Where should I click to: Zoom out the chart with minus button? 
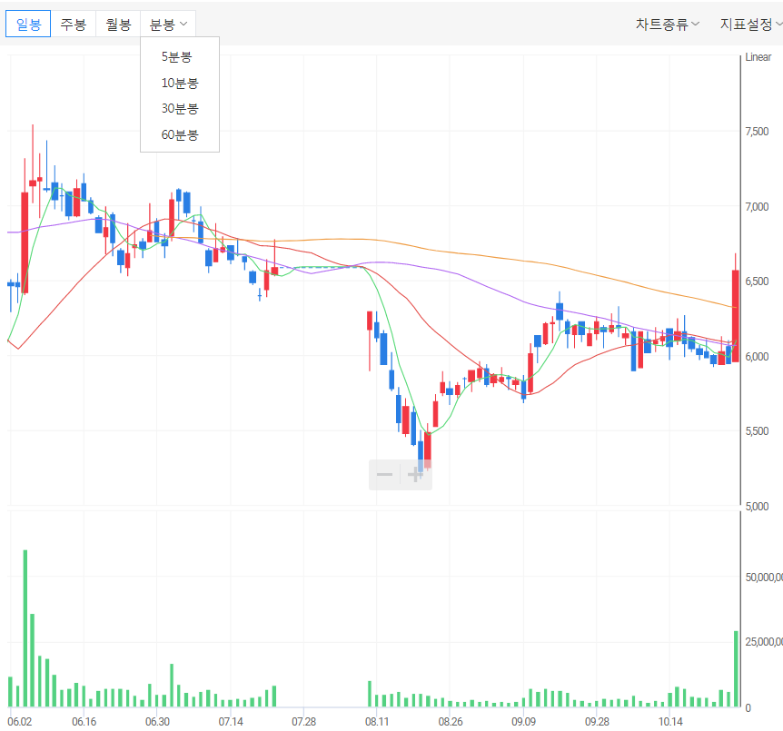pos(384,474)
